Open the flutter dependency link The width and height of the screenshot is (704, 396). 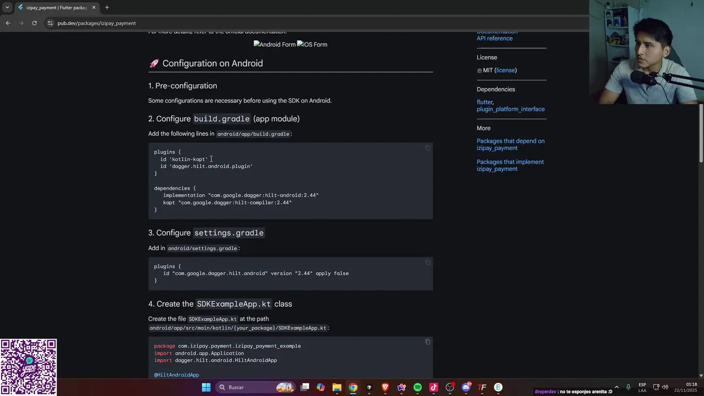coord(485,102)
